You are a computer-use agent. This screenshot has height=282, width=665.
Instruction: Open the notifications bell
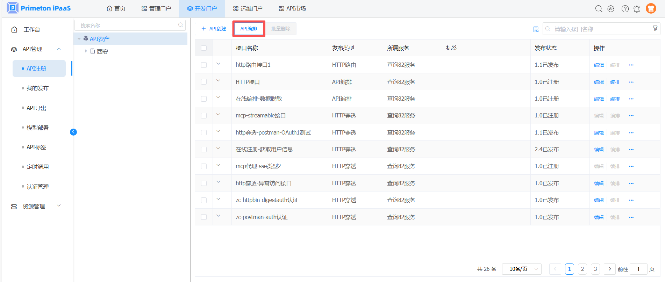tap(637, 9)
